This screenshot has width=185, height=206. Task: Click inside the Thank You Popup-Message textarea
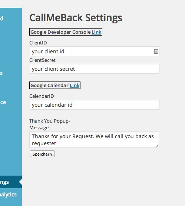point(94,140)
